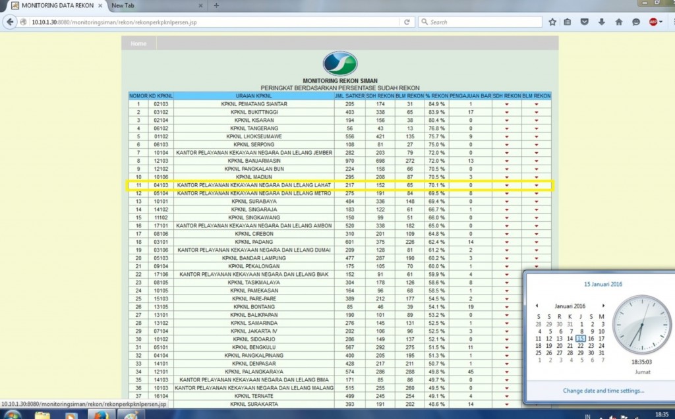The height and width of the screenshot is (419, 675).
Task: Open the bookmarks list icon
Action: point(568,22)
